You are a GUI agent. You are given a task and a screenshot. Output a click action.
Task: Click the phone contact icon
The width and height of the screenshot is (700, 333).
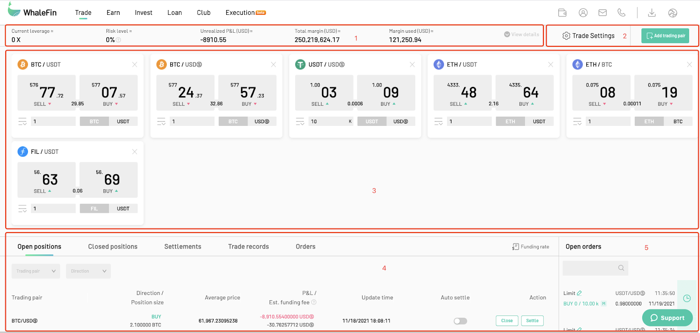pos(621,13)
